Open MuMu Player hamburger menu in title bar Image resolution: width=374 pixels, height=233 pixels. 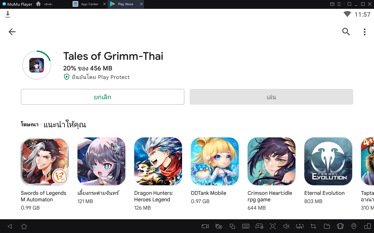pyautogui.click(x=339, y=4)
